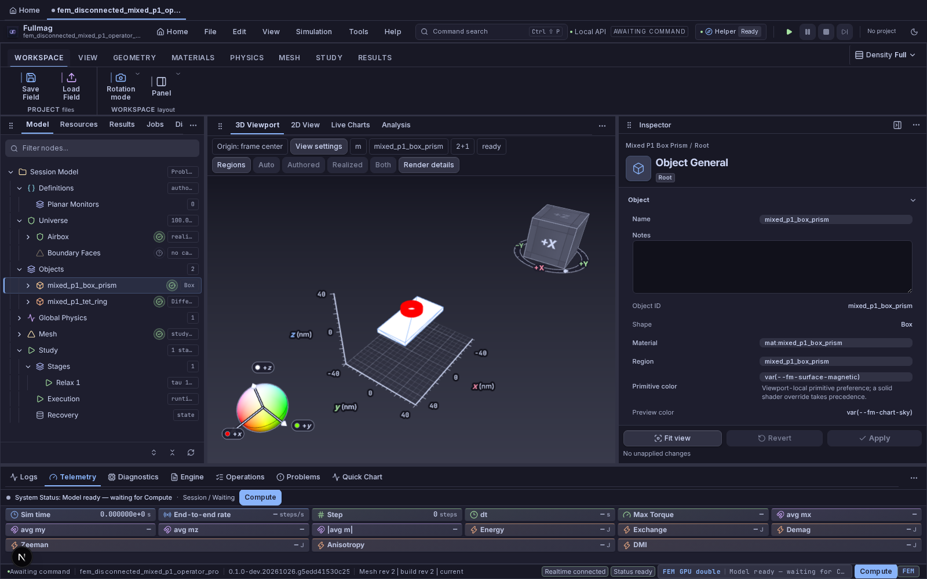Expand all tree nodes icon

tap(154, 453)
